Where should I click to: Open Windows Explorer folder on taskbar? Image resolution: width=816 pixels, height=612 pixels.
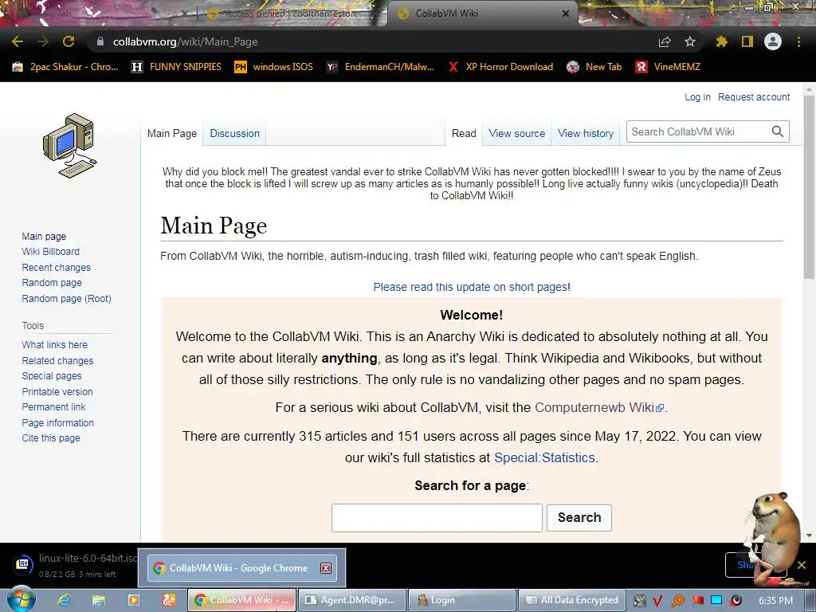[x=98, y=600]
